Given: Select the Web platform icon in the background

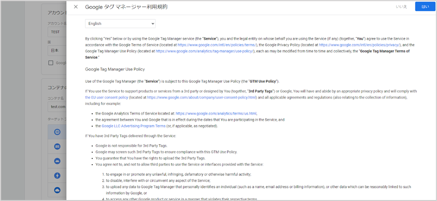Looking at the screenshot, I should point(57,132).
